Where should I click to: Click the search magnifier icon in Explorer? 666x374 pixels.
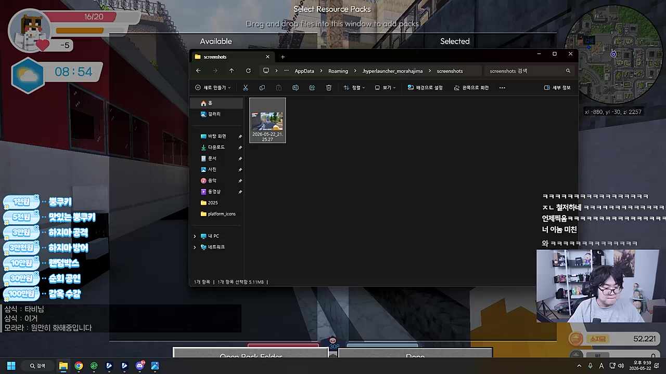click(568, 71)
